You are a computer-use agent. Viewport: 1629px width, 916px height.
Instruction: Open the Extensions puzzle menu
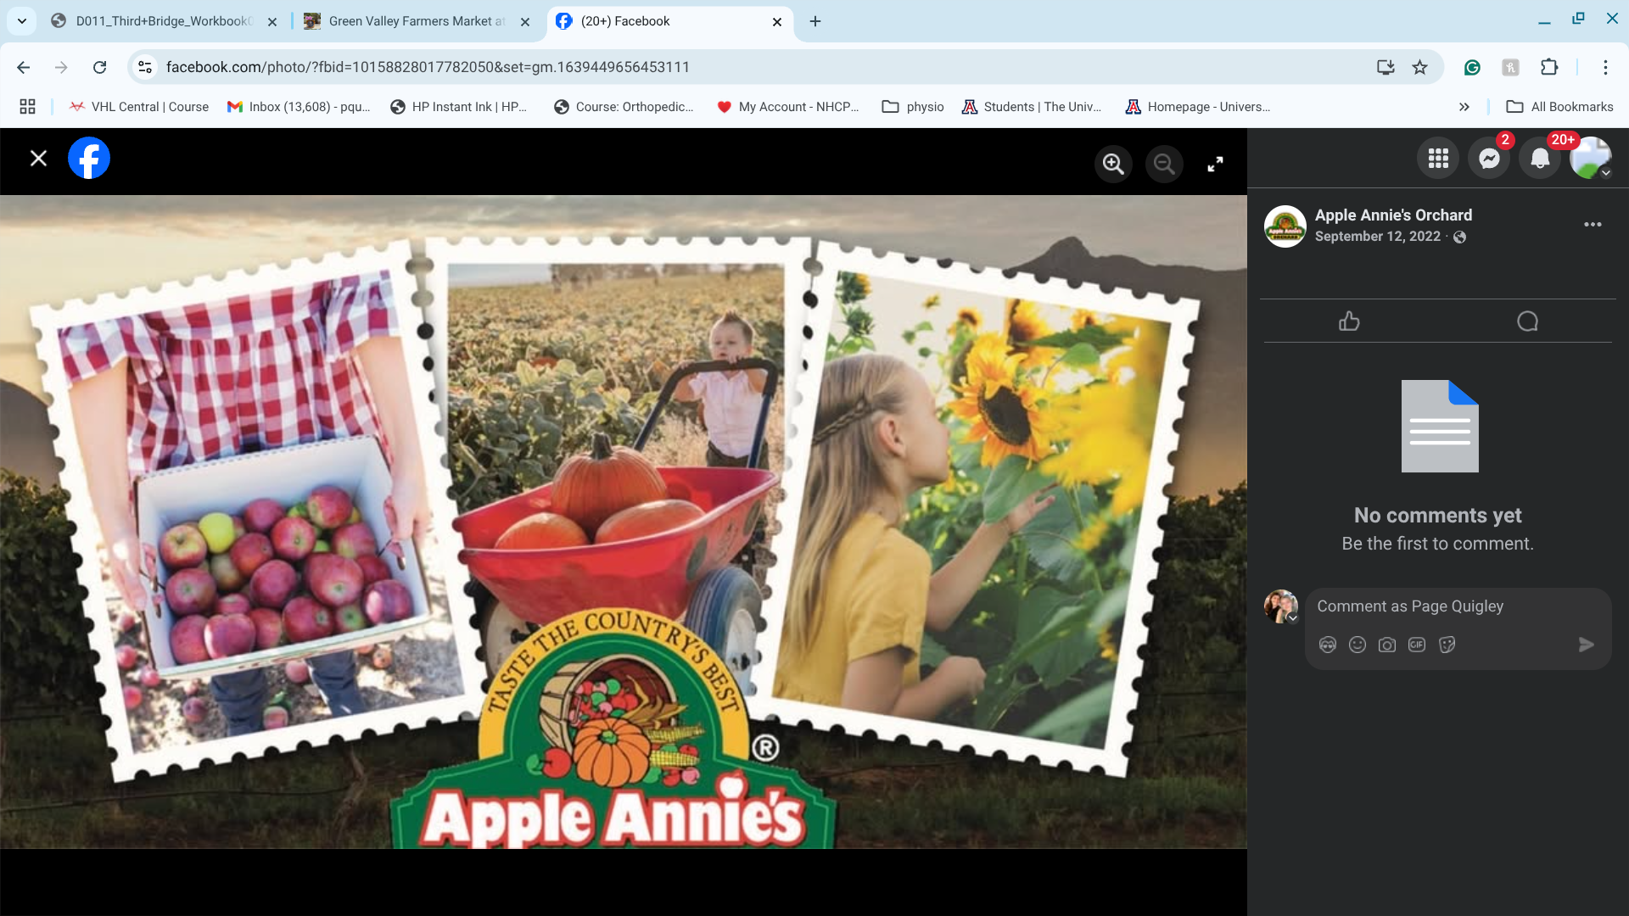1549,67
